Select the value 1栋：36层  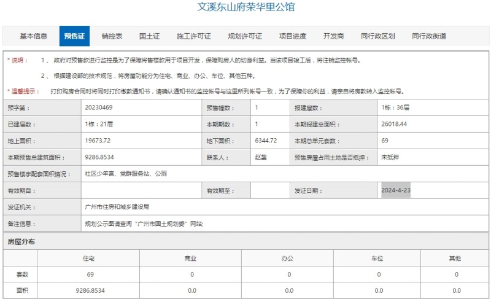(x=395, y=107)
